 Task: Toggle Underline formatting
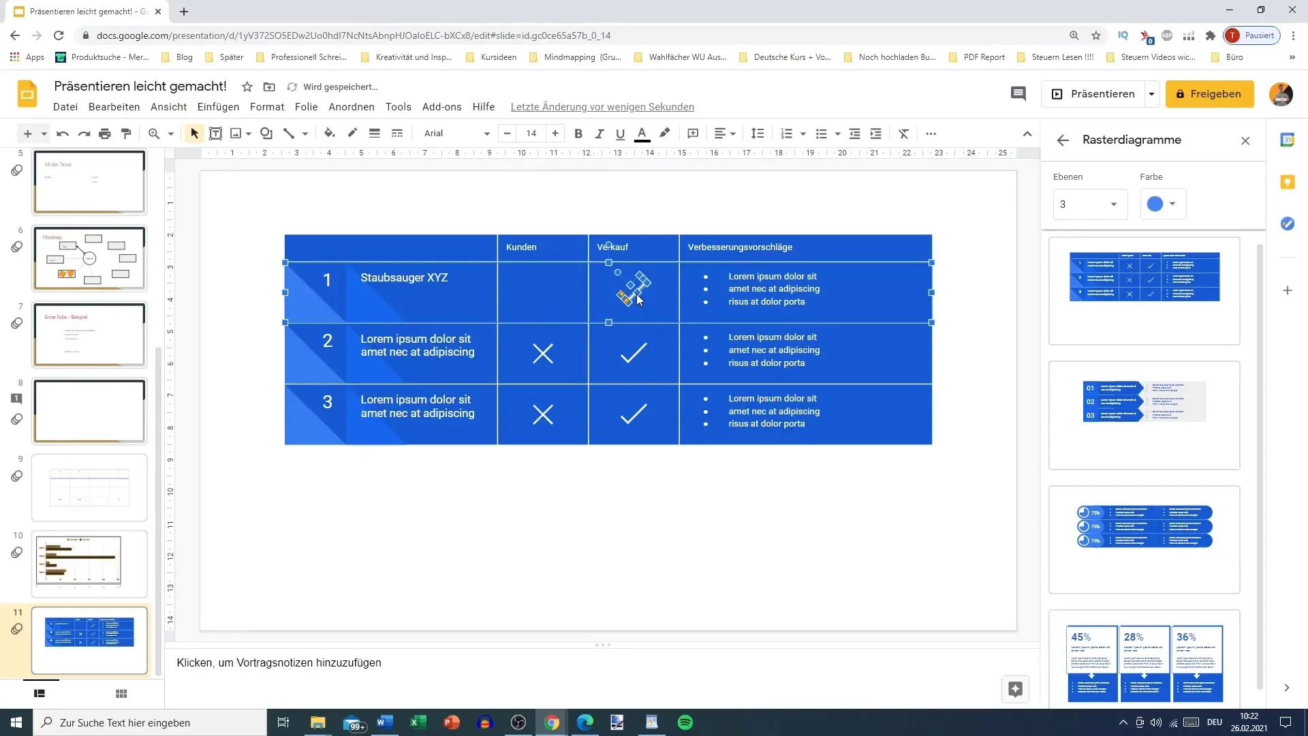coord(620,134)
